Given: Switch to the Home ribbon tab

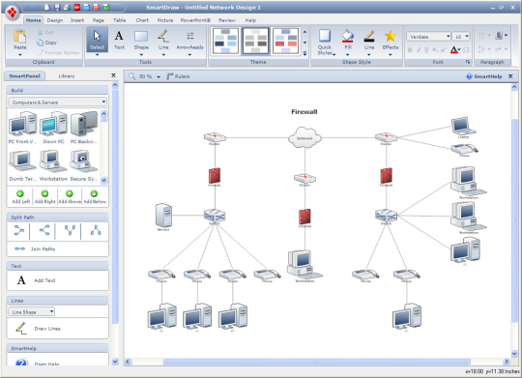Looking at the screenshot, I should point(33,20).
